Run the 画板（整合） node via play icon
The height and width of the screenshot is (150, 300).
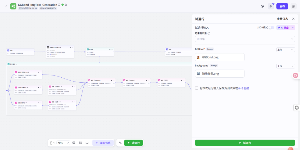[182, 80]
